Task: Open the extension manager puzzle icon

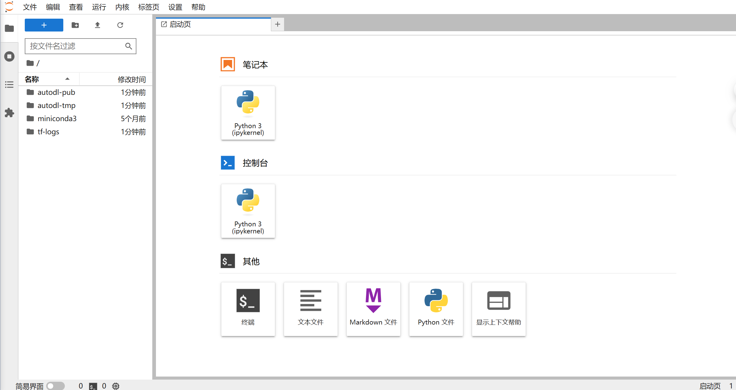Action: click(x=9, y=113)
